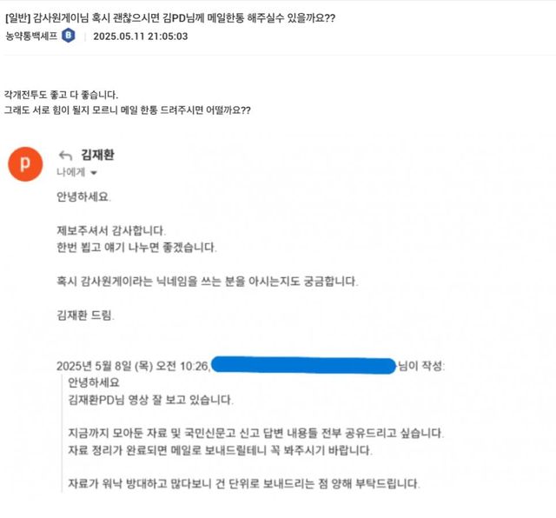The height and width of the screenshot is (518, 556).
Task: Click sender name 김재환 in email header
Action: [x=98, y=155]
